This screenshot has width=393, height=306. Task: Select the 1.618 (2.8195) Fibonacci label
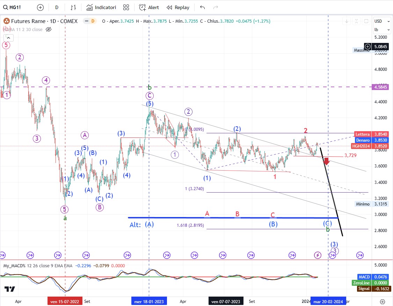pyautogui.click(x=190, y=225)
